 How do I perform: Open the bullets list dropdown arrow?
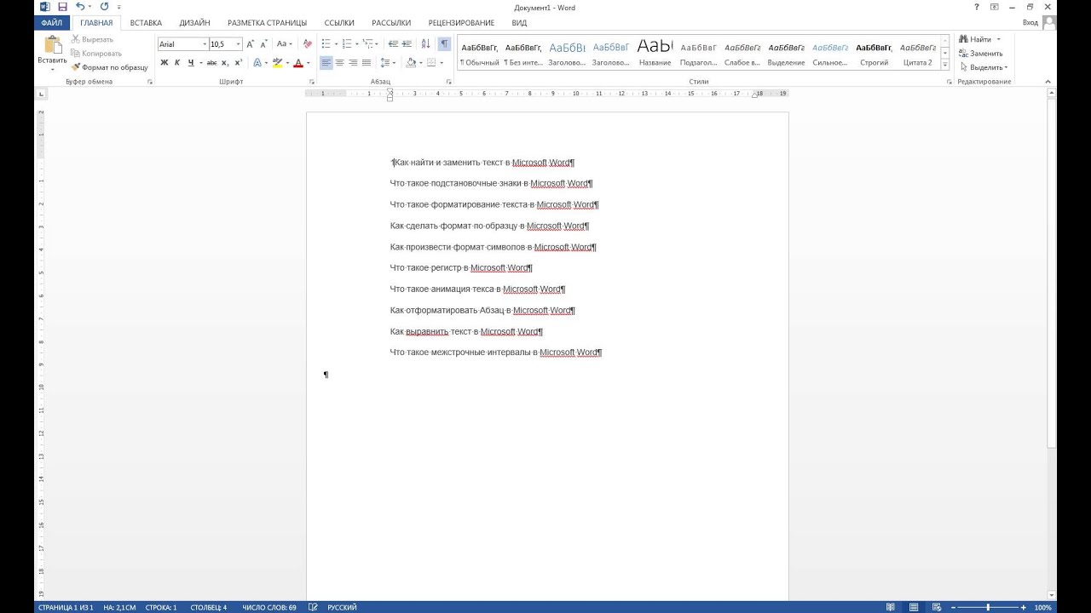pos(336,44)
